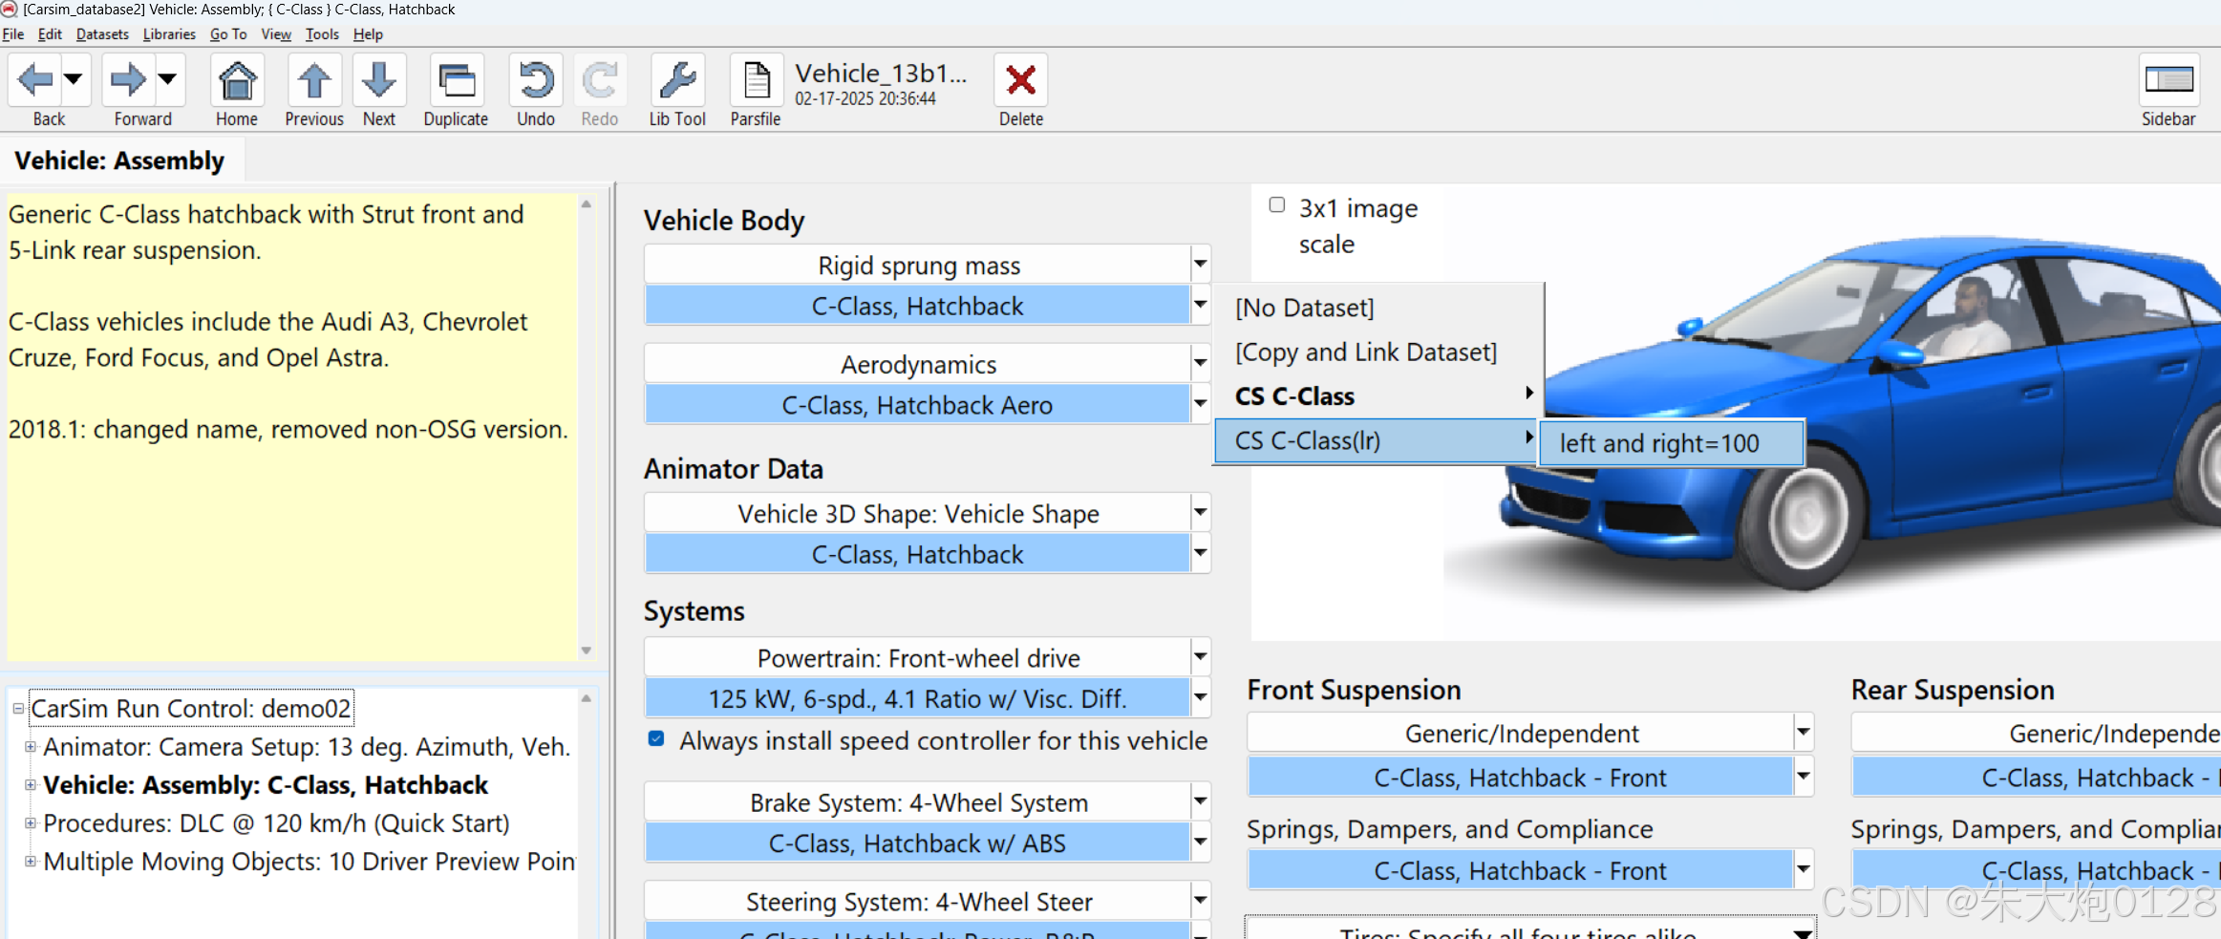Click the Lib Tool wrench icon
The image size is (2221, 939).
point(677,79)
